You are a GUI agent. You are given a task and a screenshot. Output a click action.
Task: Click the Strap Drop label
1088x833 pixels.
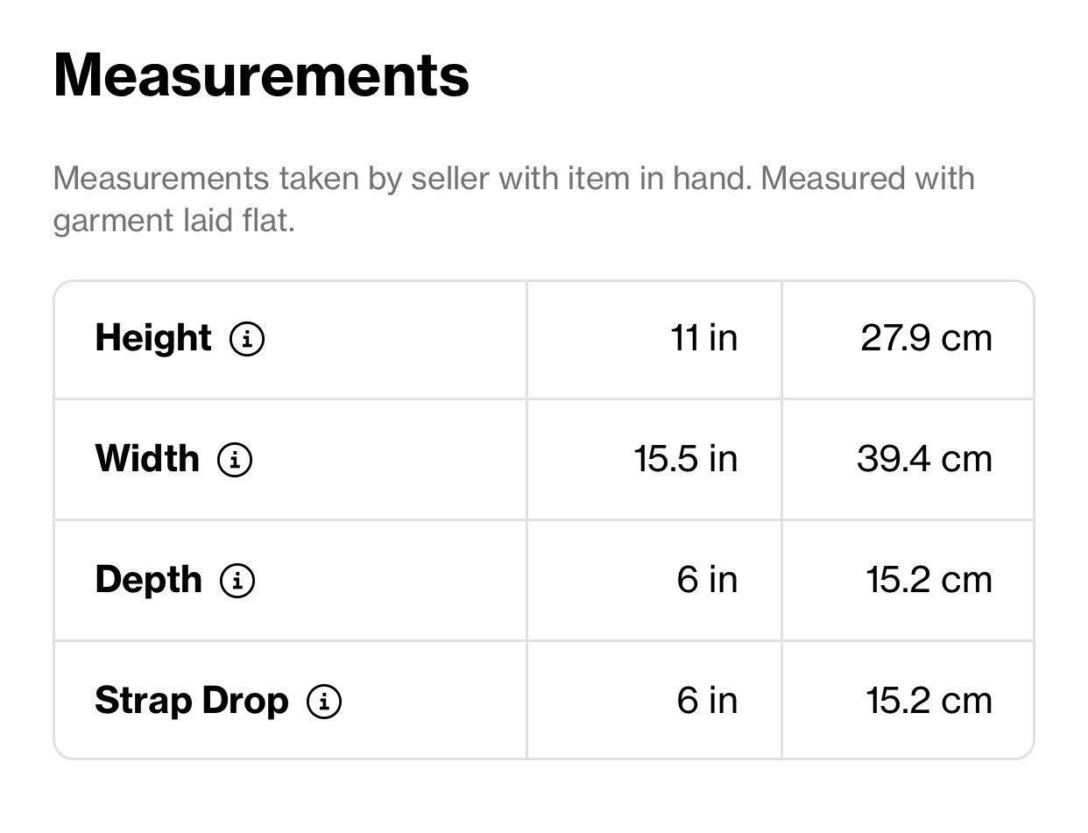[x=191, y=701]
